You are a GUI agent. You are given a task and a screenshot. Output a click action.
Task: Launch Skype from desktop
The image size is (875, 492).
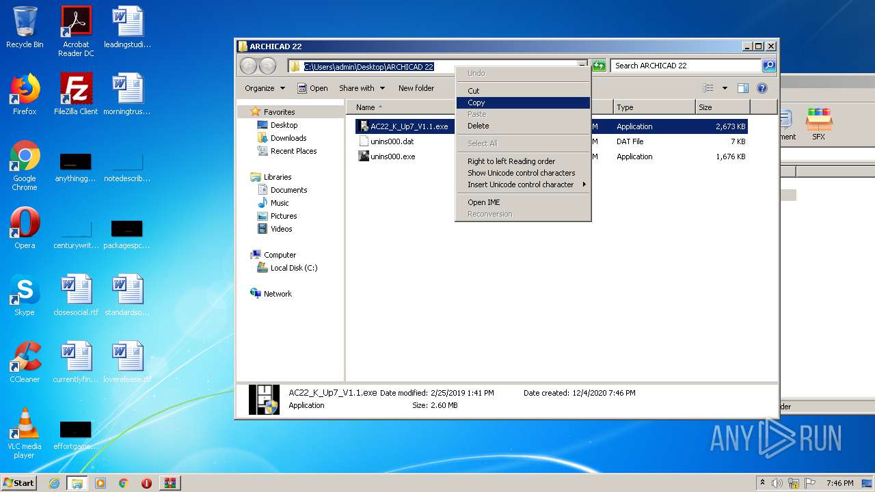25,295
